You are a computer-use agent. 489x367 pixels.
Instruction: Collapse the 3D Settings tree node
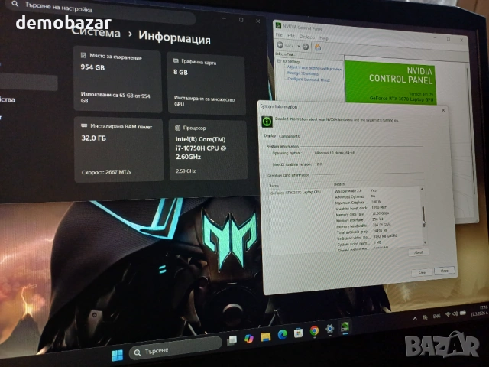point(279,61)
